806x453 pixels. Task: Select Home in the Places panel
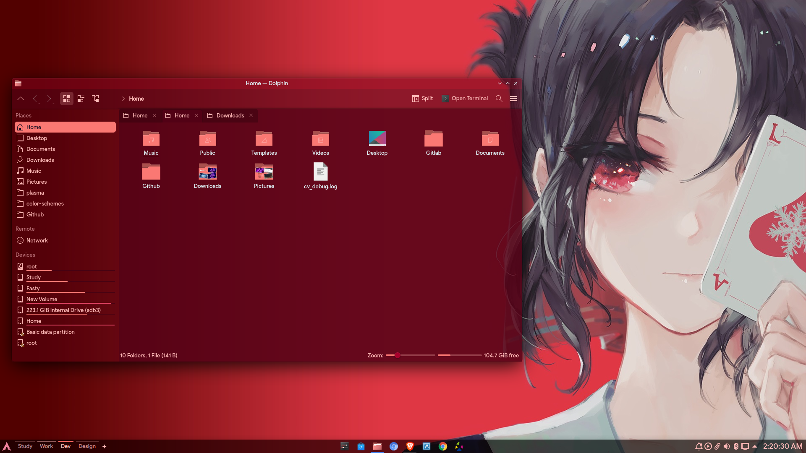(65, 127)
